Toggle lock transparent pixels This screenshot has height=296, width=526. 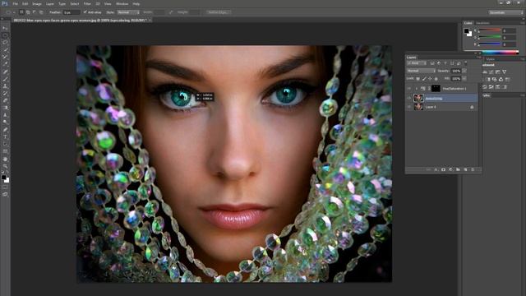418,79
